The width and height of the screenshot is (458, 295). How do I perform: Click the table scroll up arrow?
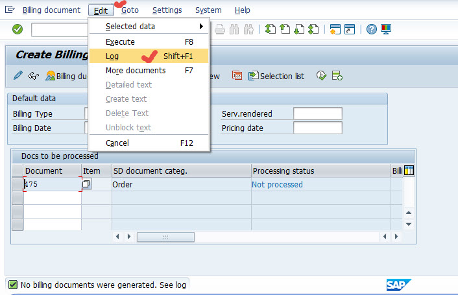coord(409,213)
